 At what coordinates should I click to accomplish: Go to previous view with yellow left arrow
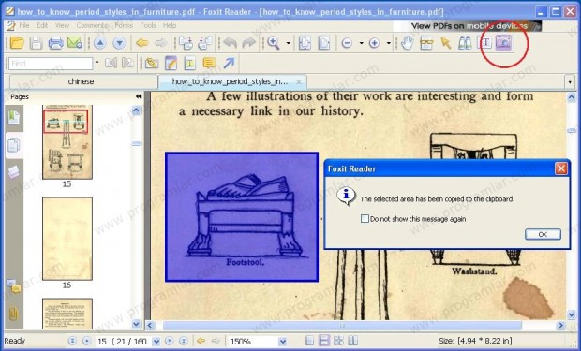[142, 43]
